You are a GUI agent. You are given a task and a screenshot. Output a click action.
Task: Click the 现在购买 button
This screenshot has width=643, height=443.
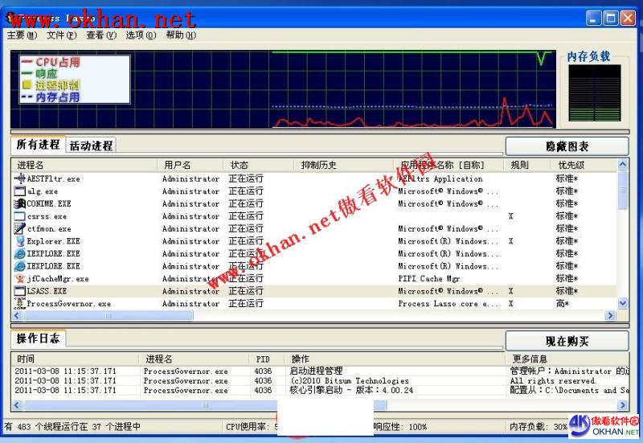pos(567,341)
